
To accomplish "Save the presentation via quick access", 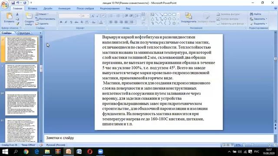I will click(13, 3).
